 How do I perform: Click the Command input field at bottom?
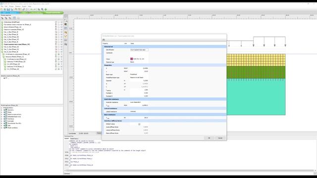192,174
